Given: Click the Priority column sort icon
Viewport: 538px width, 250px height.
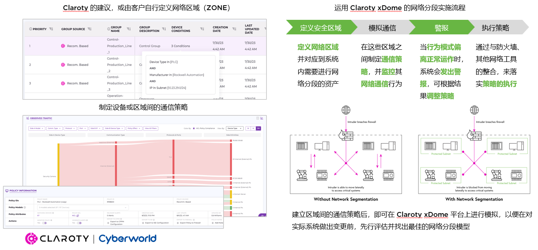Looking at the screenshot, I should coord(51,29).
